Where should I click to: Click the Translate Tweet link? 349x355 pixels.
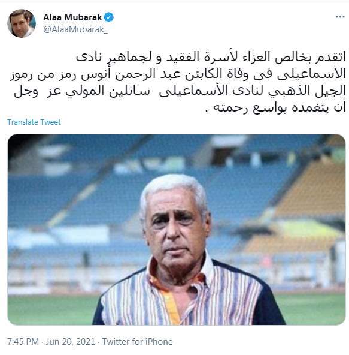pyautogui.click(x=34, y=122)
